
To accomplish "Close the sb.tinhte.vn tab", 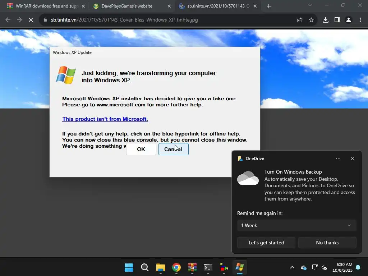I will point(256,6).
